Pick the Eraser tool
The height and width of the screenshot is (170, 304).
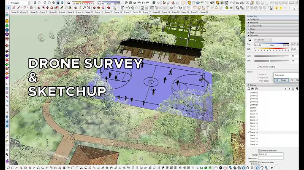point(14,8)
